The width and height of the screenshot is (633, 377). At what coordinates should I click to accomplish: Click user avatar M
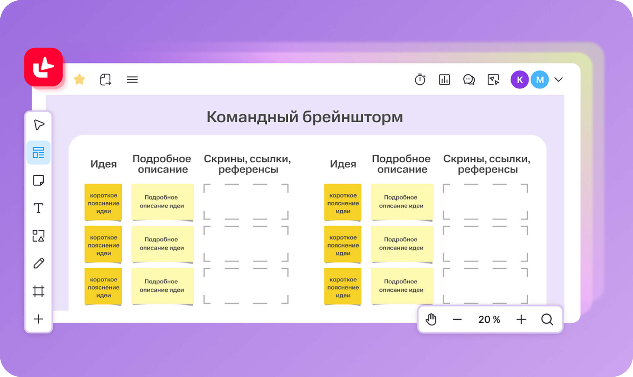(540, 79)
